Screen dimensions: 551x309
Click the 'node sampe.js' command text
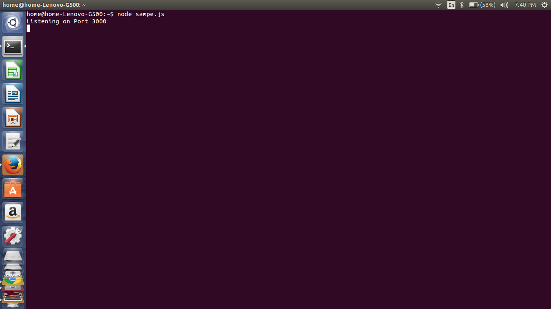click(141, 14)
